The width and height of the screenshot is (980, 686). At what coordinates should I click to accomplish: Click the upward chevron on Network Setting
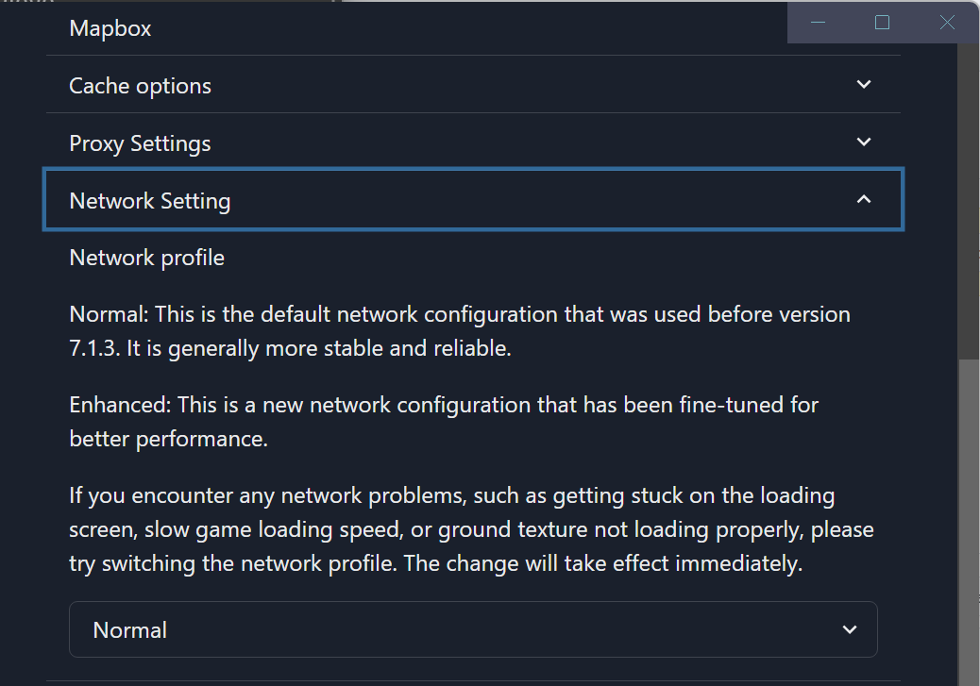(x=863, y=199)
